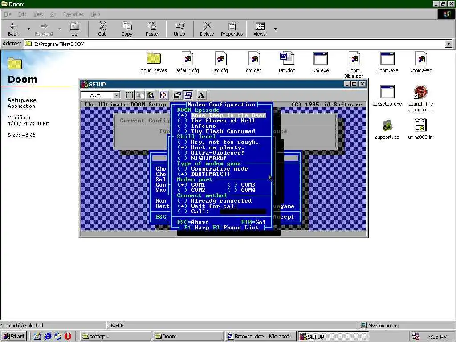Open Address bar dropdown arrow
This screenshot has width=456, height=342.
click(449, 44)
